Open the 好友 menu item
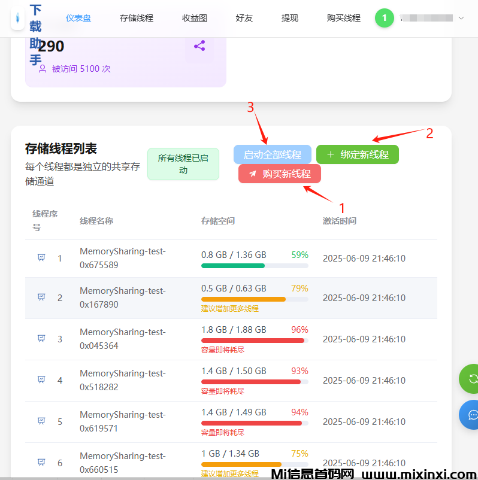This screenshot has width=478, height=480. coord(244,18)
